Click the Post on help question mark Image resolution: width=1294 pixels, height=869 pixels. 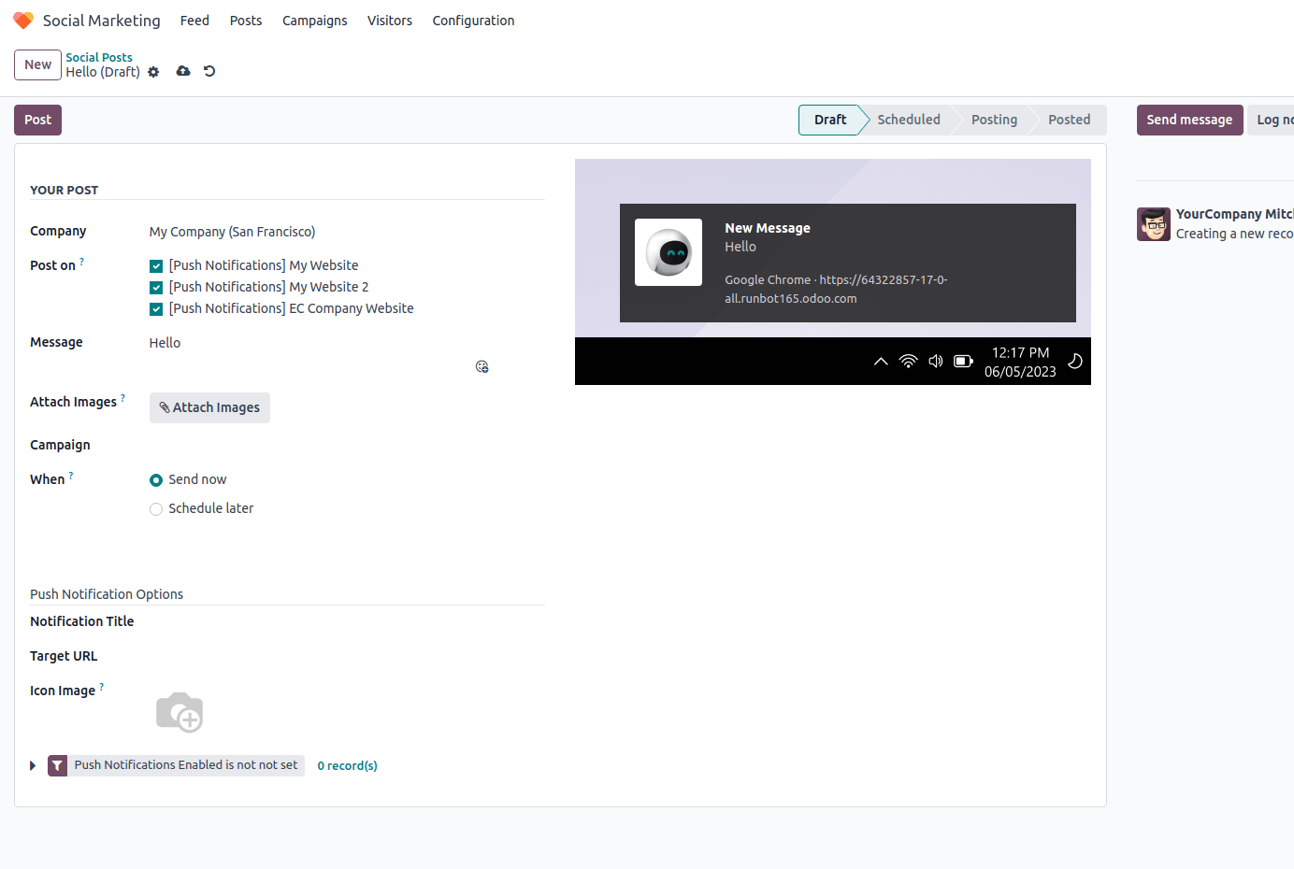tap(81, 262)
